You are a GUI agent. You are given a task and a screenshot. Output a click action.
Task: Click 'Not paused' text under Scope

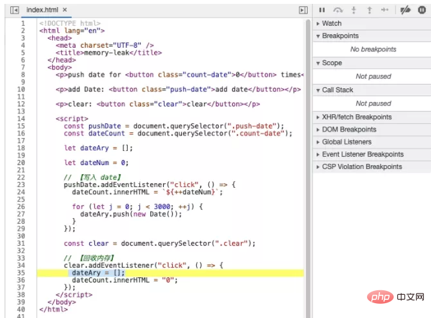pyautogui.click(x=373, y=76)
